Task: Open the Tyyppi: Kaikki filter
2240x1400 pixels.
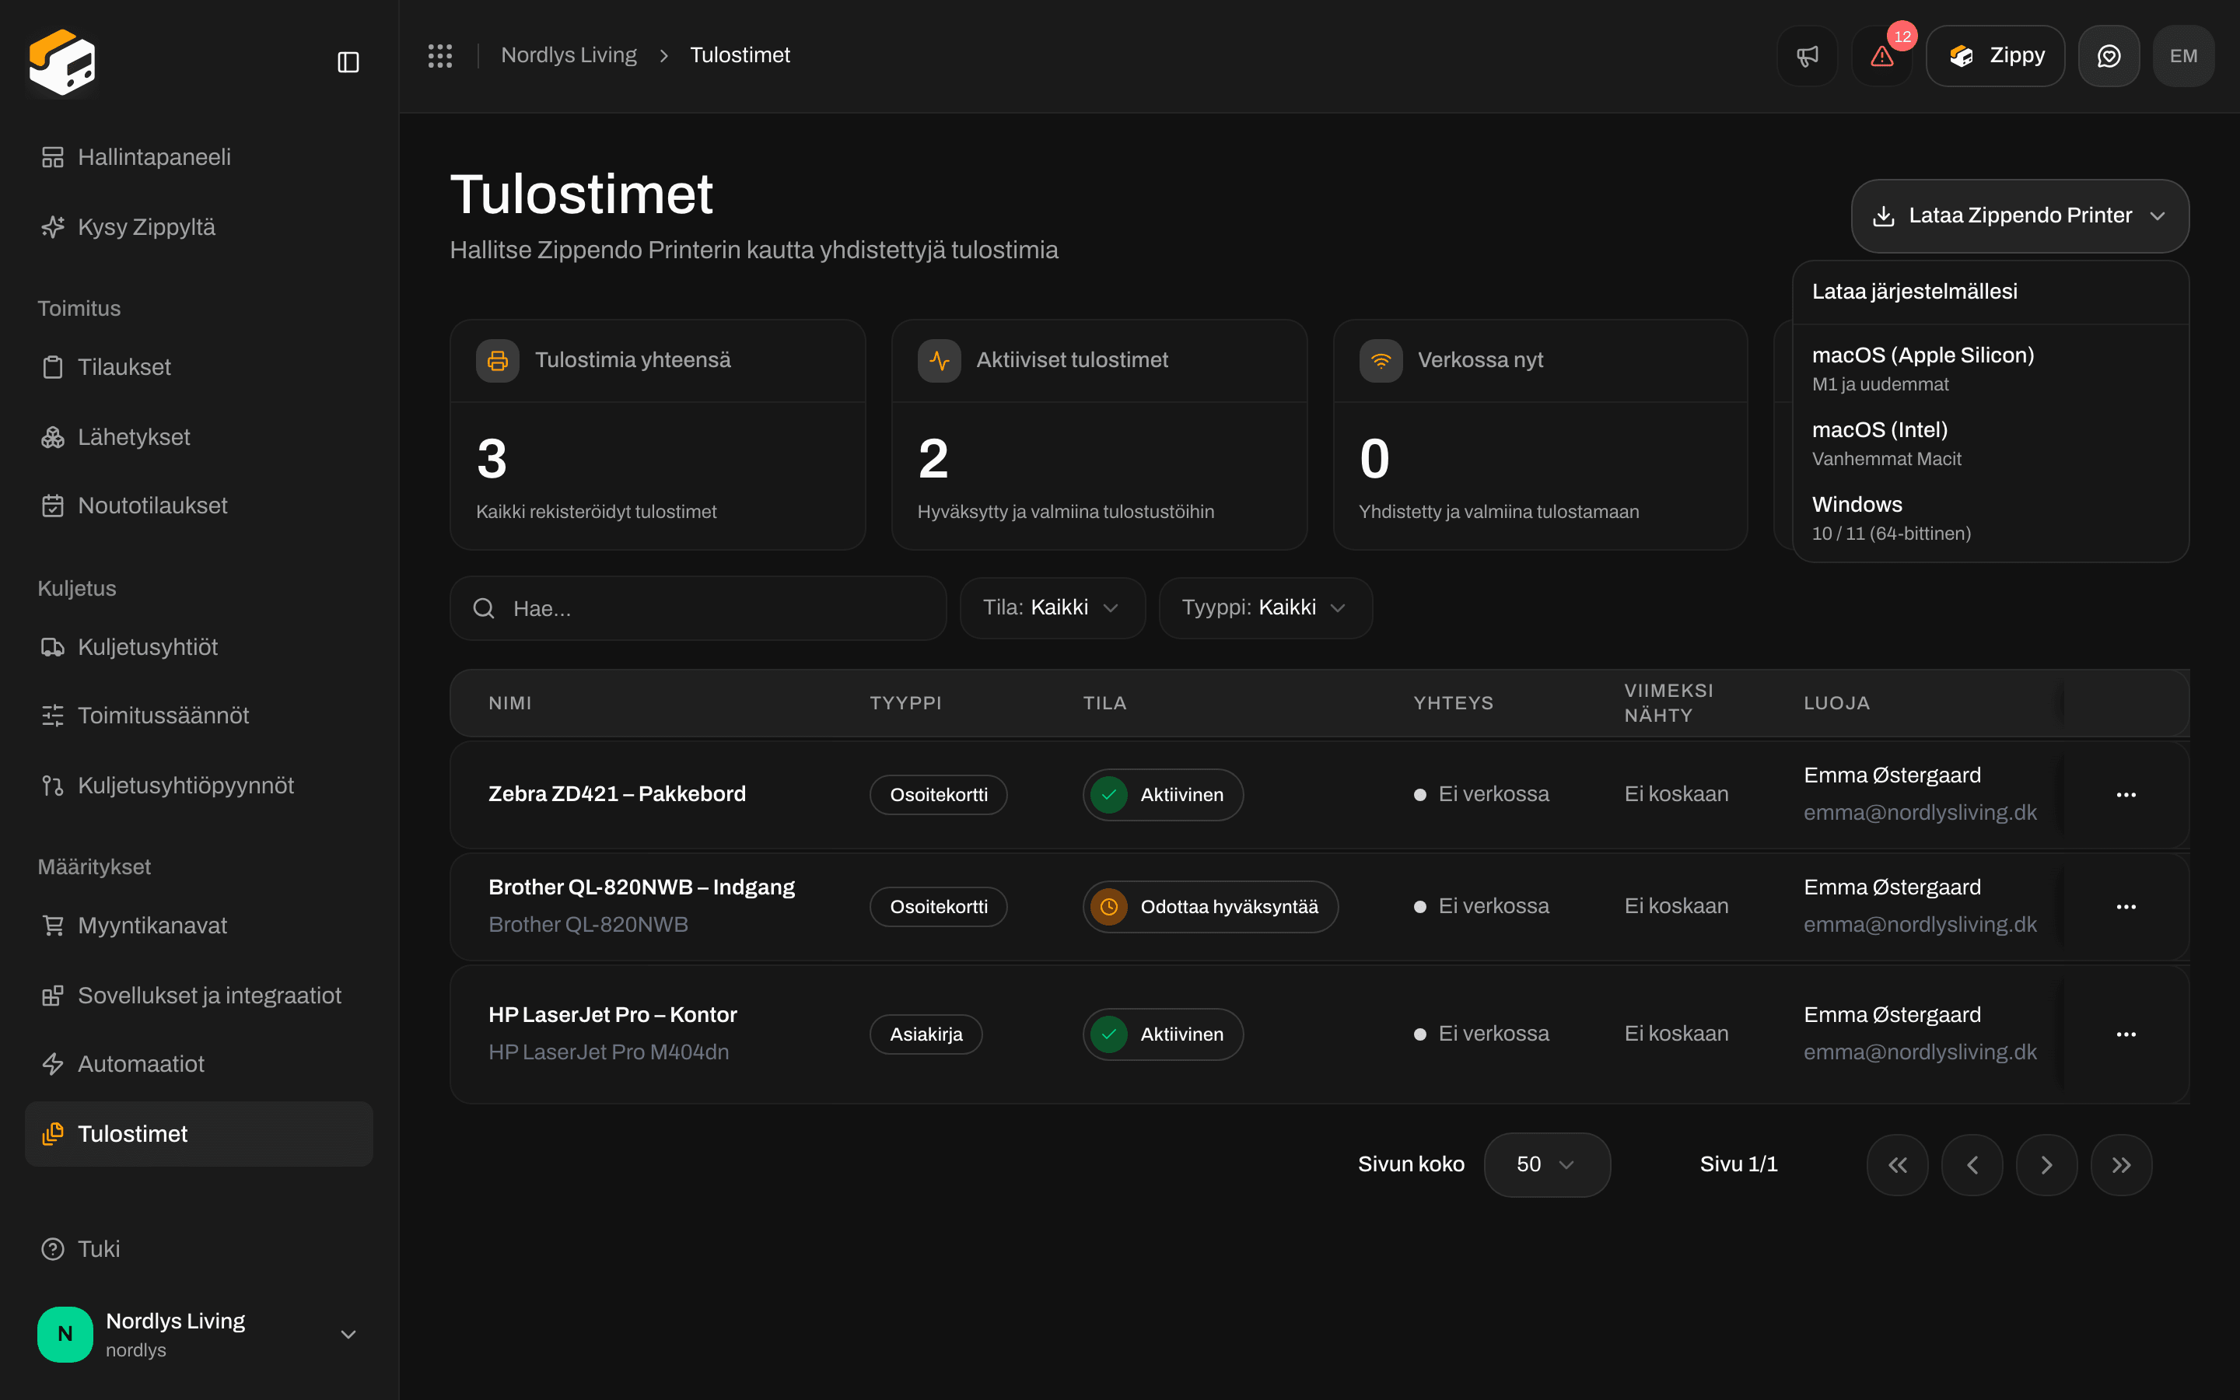Action: pos(1265,607)
